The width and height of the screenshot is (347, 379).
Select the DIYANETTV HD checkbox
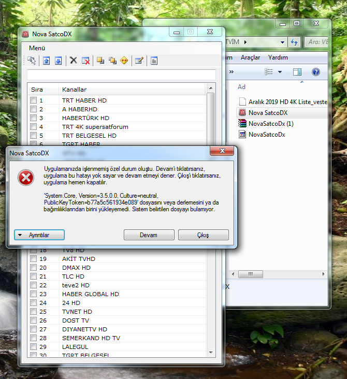point(33,329)
